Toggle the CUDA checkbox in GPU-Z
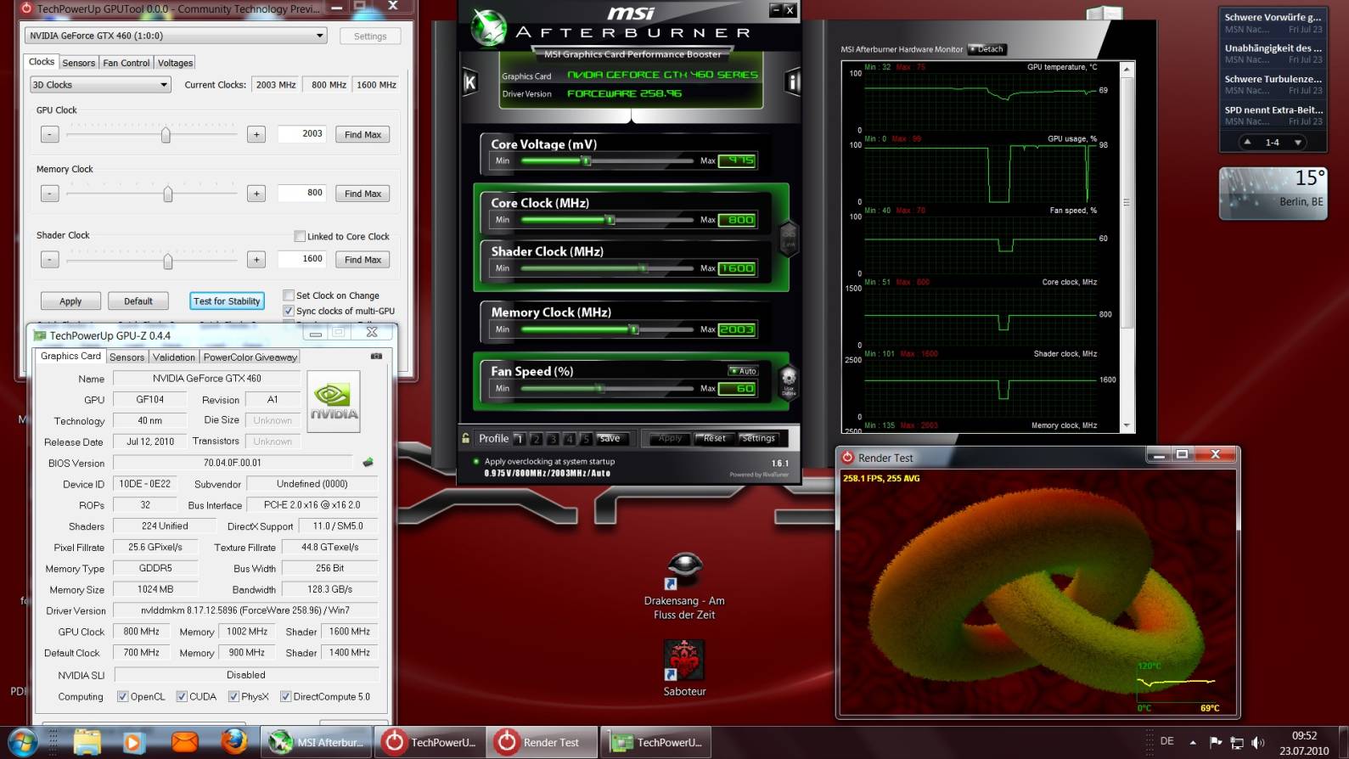1349x759 pixels. [x=182, y=696]
